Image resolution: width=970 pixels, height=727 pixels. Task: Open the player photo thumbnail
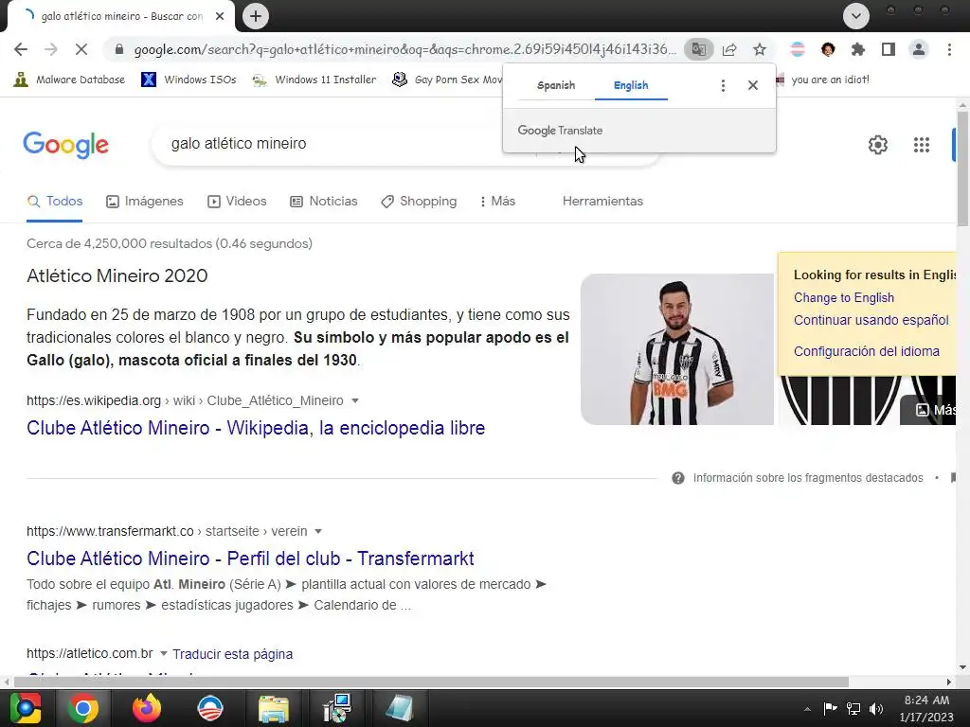pos(677,349)
